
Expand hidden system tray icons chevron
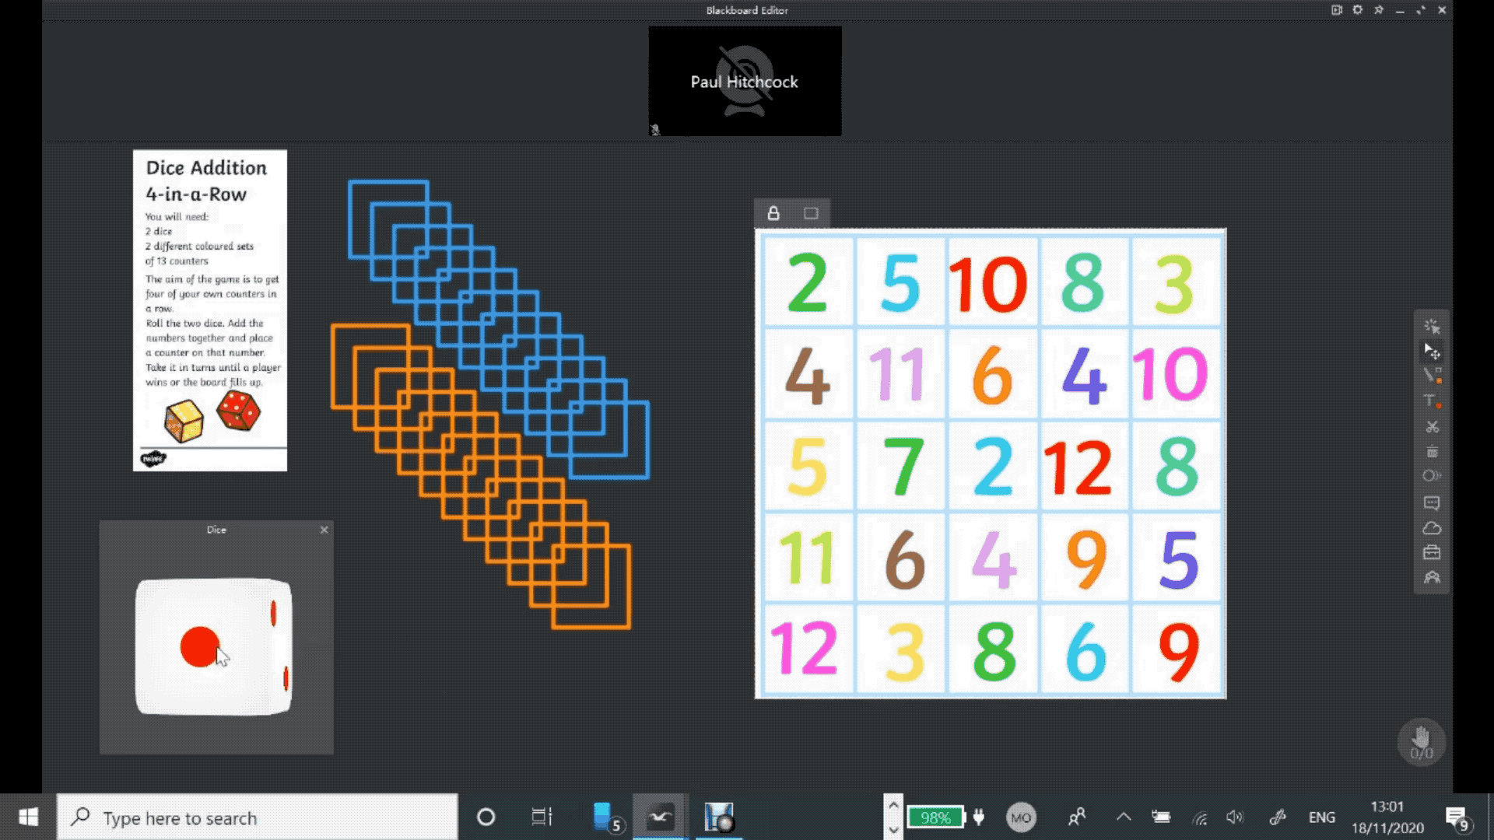coord(1124,817)
